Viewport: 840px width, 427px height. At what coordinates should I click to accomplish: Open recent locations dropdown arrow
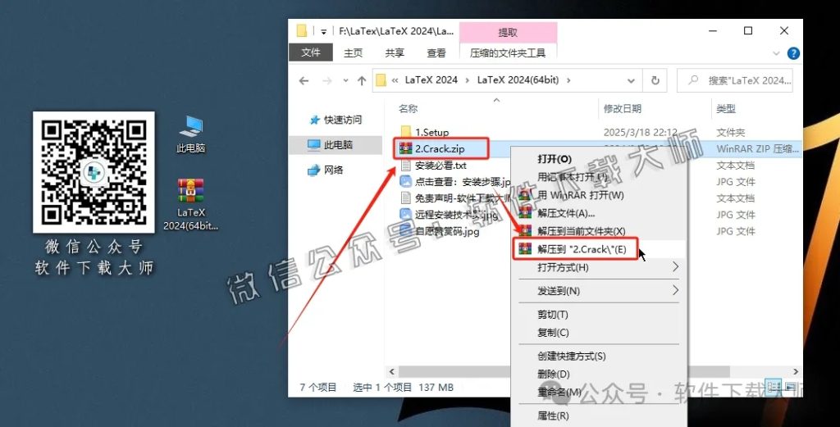(345, 80)
